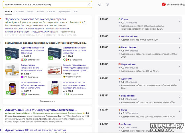This screenshot has width=185, height=133.
Task: Switch to the картинки tab
Action: tap(19, 11)
